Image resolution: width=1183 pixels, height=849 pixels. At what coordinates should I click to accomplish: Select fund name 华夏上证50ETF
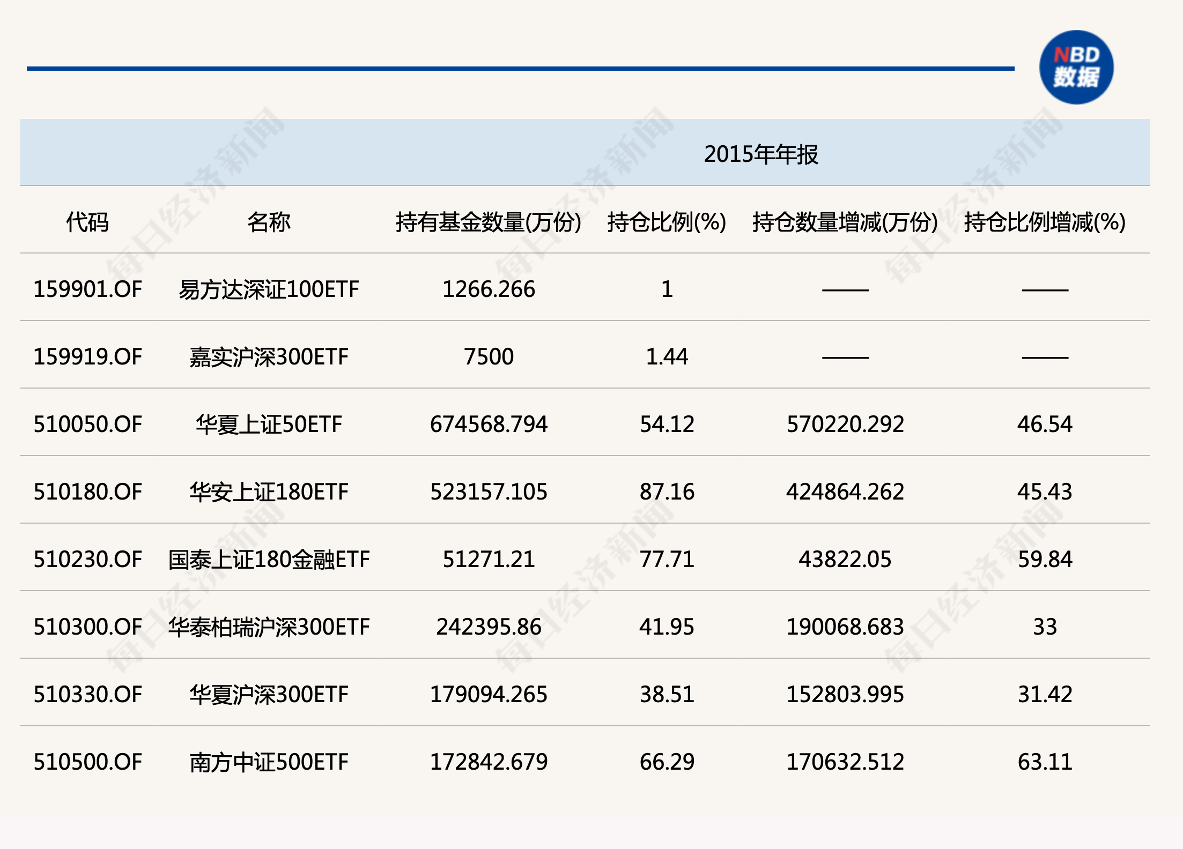pyautogui.click(x=269, y=424)
